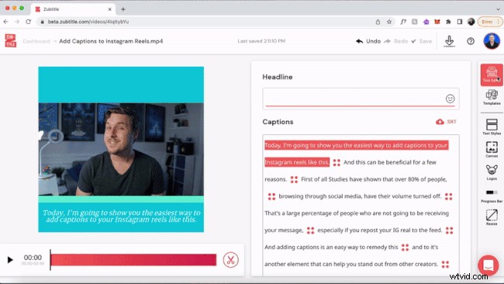This screenshot has width=504, height=284.
Task: Click the browser back arrow
Action: click(x=5, y=22)
